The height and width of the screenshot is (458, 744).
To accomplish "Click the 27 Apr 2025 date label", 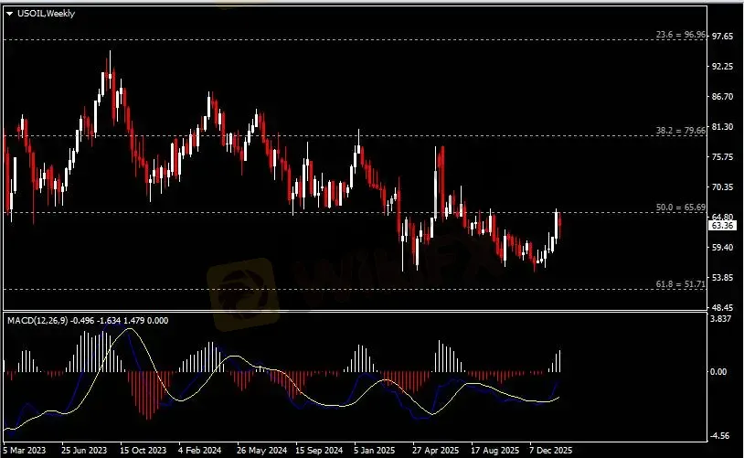I will tap(436, 450).
